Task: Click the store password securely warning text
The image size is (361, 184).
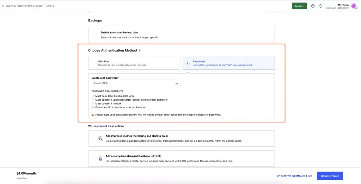Action: 158,115
